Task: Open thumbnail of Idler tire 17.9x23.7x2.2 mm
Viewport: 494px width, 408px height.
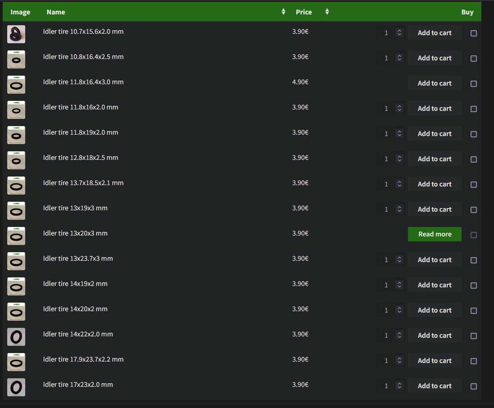Action: [16, 362]
